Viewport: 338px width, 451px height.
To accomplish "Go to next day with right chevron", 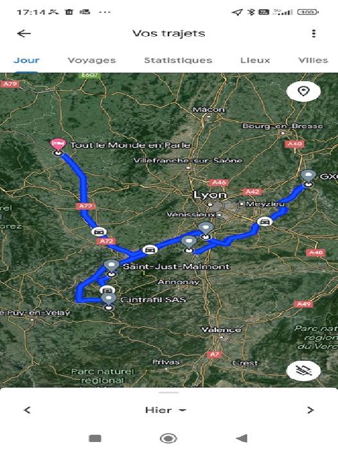I will [x=310, y=410].
